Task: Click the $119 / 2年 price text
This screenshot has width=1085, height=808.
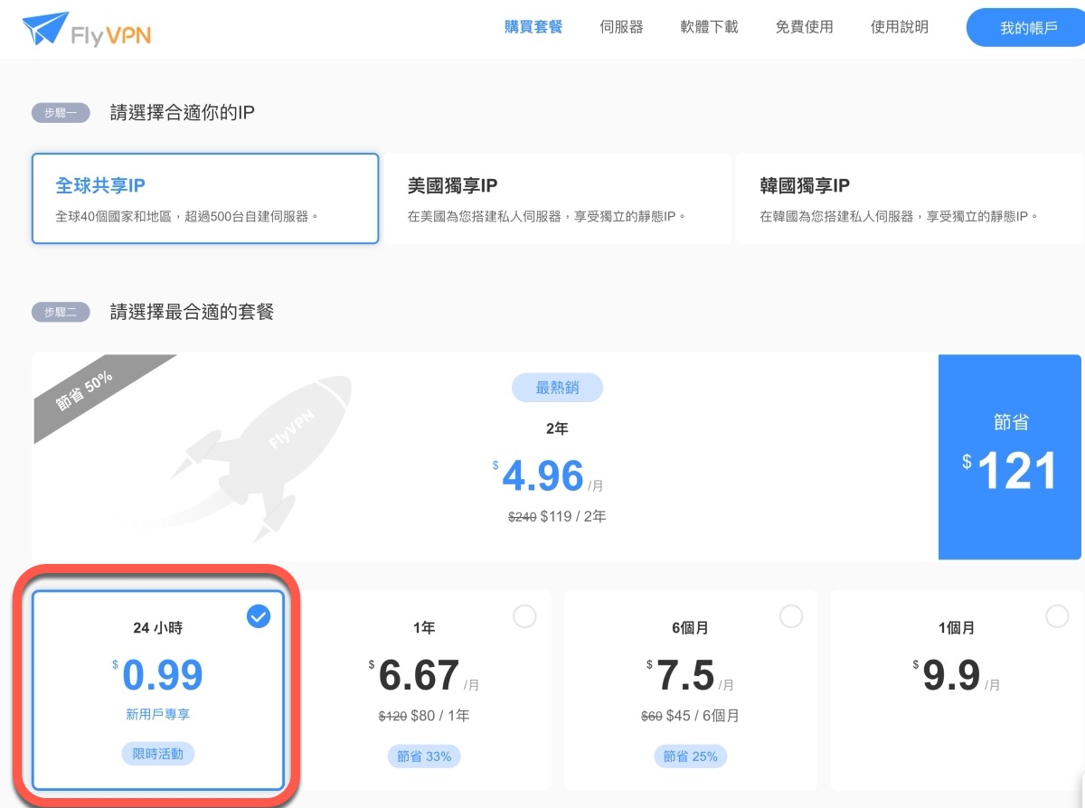Action: click(573, 517)
